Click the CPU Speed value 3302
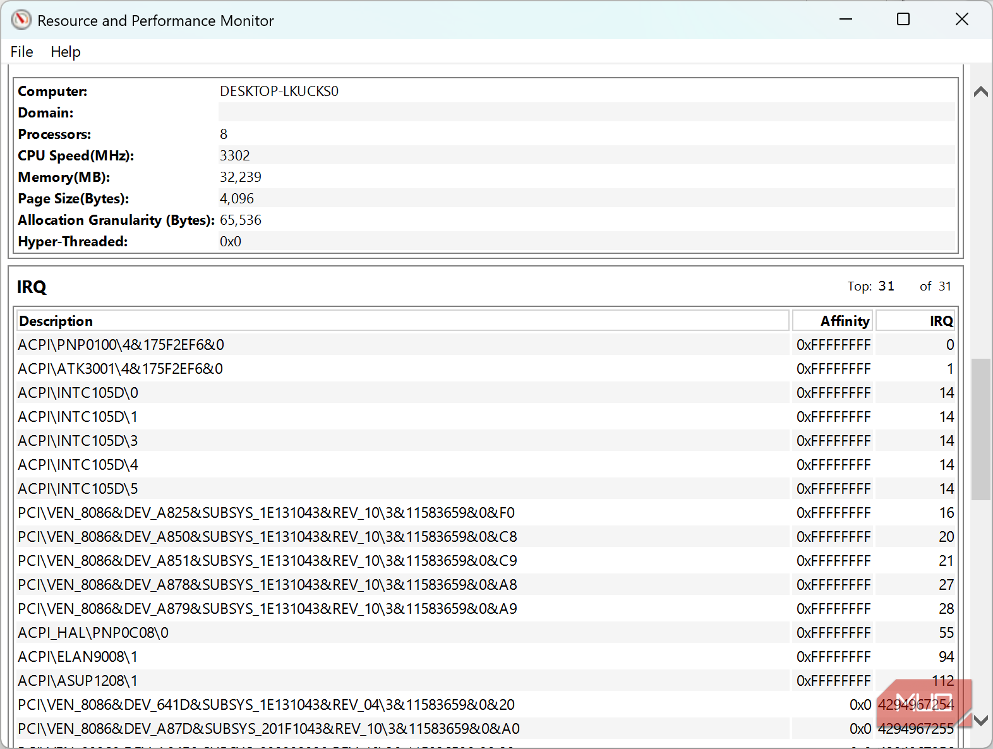 click(x=235, y=155)
